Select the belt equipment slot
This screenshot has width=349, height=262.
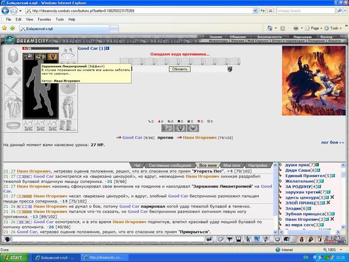click(x=13, y=126)
